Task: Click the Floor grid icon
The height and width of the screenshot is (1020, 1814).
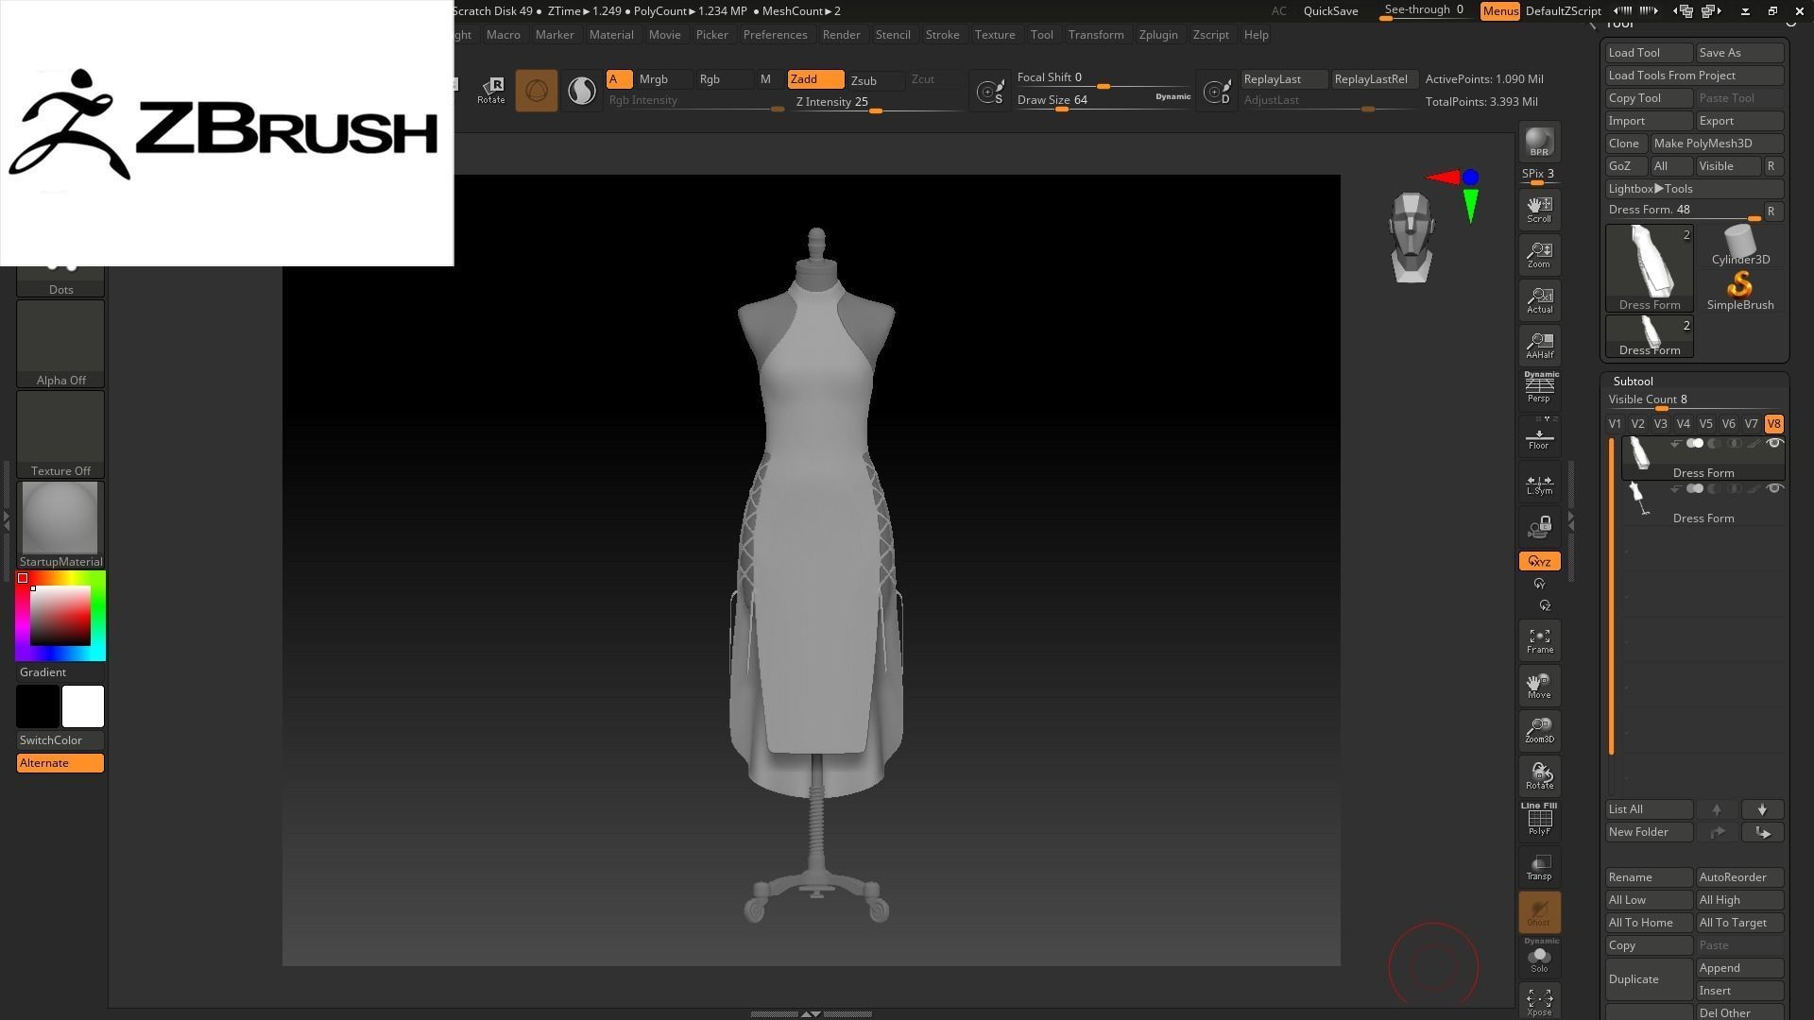Action: point(1539,437)
